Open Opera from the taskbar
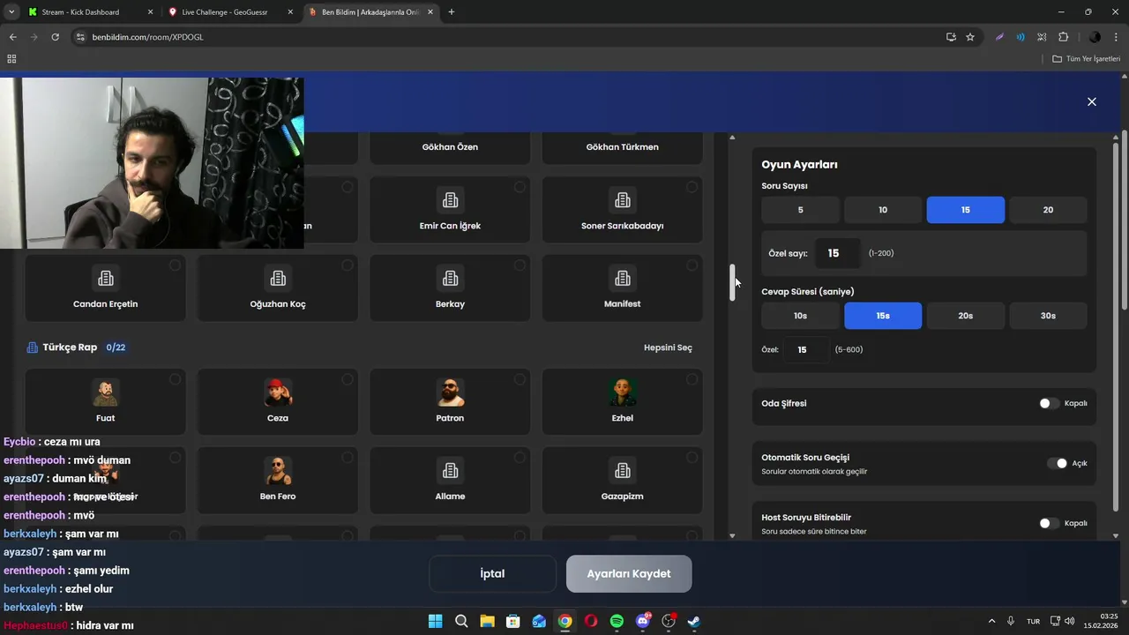 click(x=591, y=621)
